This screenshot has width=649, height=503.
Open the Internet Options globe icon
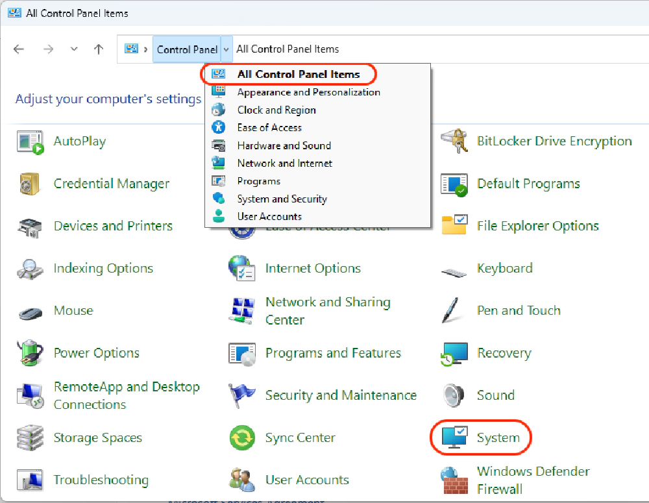point(241,268)
